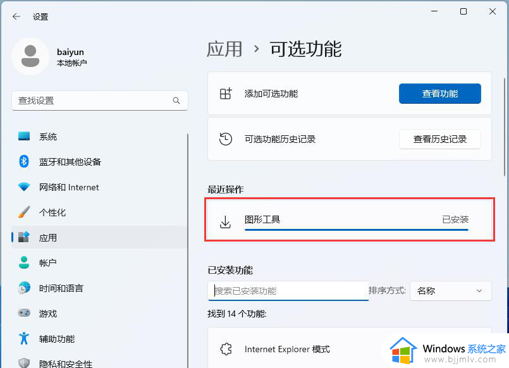This screenshot has height=368, width=509.
Task: Click the 已安装 status text
Action: [x=455, y=219]
